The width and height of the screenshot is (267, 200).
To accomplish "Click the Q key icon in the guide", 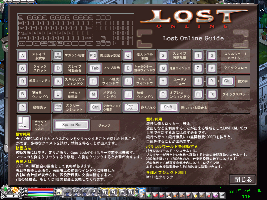I will tap(128, 55).
